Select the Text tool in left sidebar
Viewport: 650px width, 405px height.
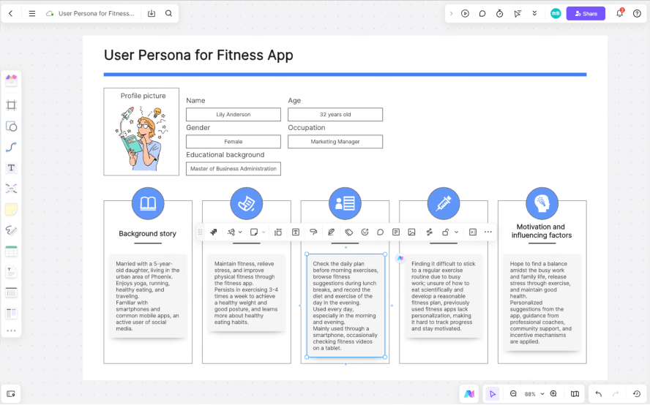(x=11, y=167)
